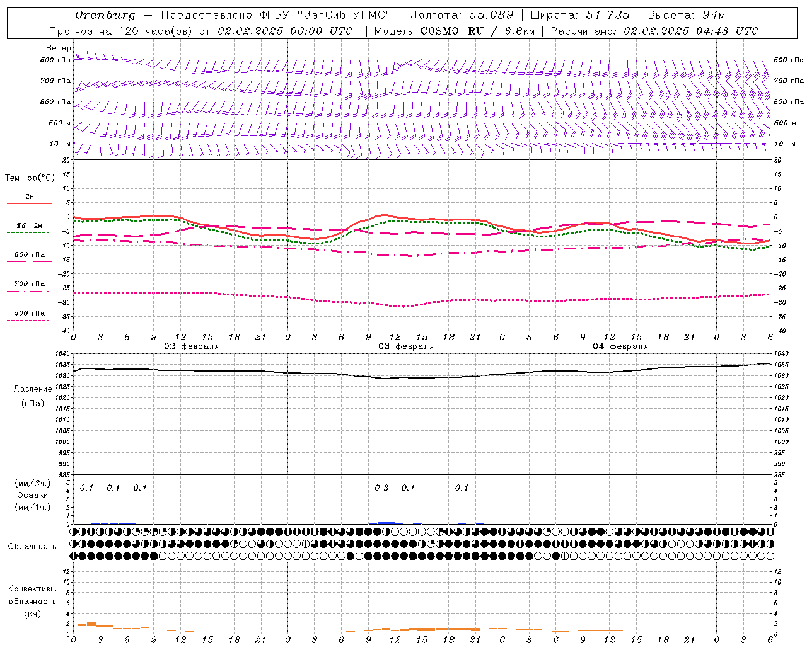Click the '500 м' wind level label on left
Viewport: 807px width, 645px height.
tap(60, 123)
